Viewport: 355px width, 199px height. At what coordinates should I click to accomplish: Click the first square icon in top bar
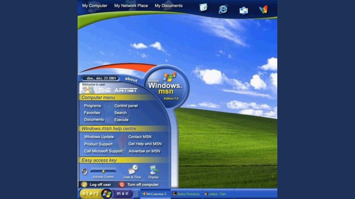coord(204,7)
